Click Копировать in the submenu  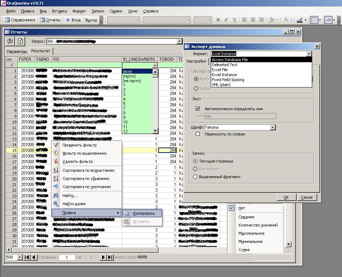142,213
